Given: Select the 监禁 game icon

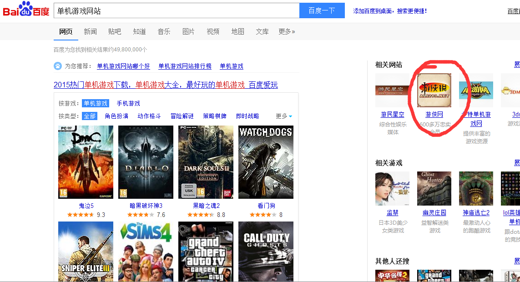Looking at the screenshot, I should pyautogui.click(x=392, y=188).
